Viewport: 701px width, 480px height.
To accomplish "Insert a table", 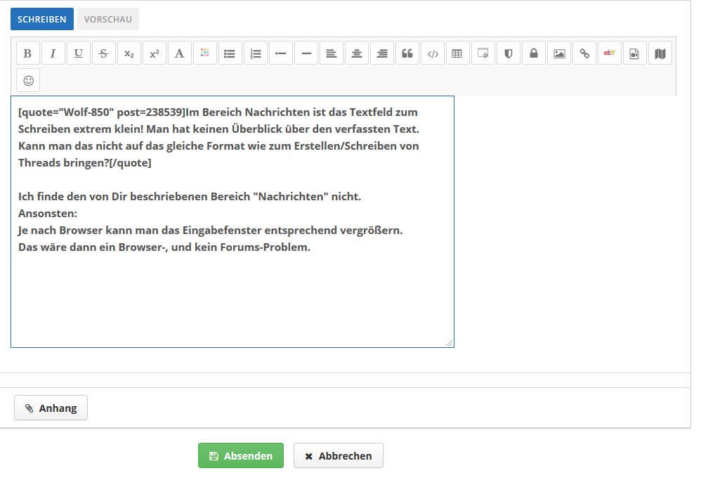I will coord(458,53).
